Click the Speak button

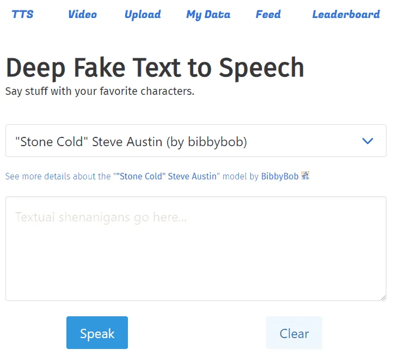point(97,333)
